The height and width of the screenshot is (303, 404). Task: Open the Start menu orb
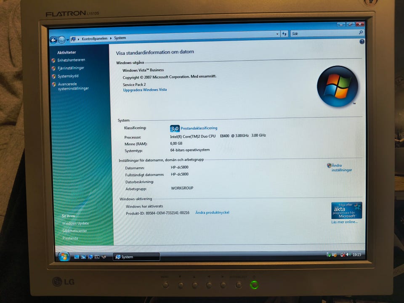pos(64,256)
